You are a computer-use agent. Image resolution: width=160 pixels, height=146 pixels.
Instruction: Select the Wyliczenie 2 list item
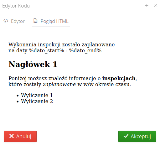[x=37, y=101]
